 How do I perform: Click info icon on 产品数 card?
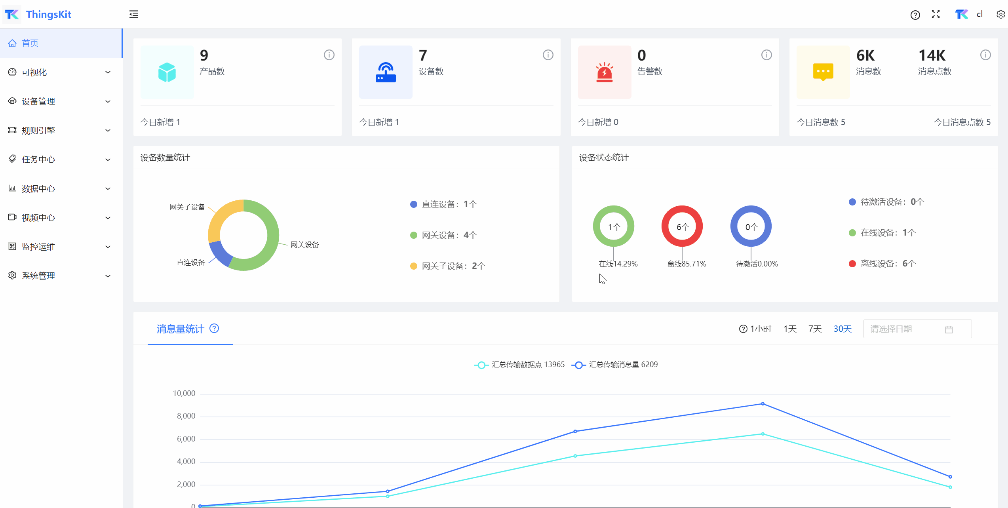pyautogui.click(x=329, y=55)
